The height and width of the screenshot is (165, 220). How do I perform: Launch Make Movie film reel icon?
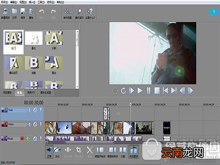(67, 14)
